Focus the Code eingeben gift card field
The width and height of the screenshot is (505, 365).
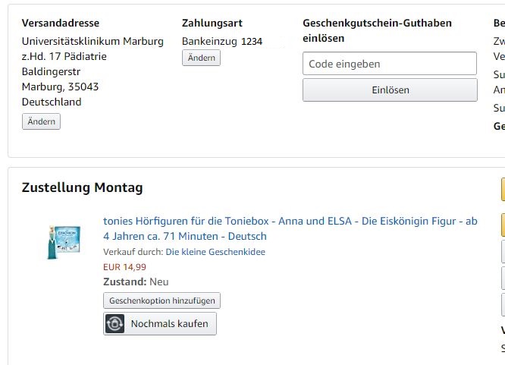pos(390,64)
